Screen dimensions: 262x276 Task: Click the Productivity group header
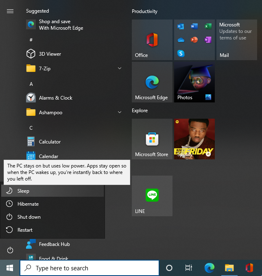144,11
